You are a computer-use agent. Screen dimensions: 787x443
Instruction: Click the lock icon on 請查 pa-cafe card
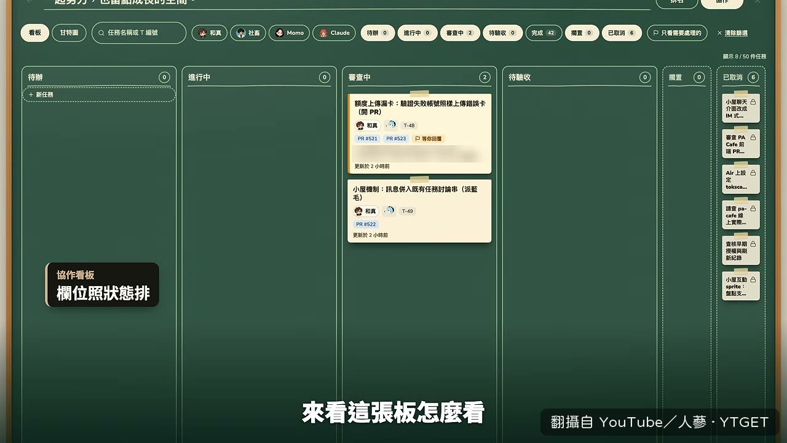(753, 208)
